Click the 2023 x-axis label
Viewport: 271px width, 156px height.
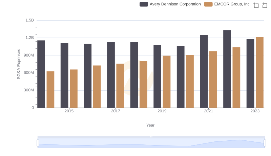[x=255, y=111]
